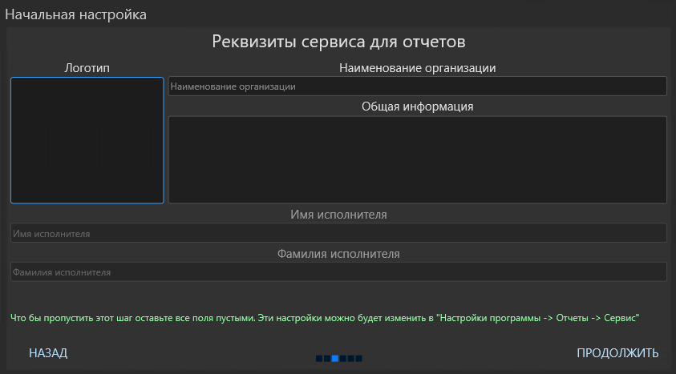This screenshot has width=676, height=374.
Task: Jump to the fifth step indicator square
Action: pyautogui.click(x=351, y=359)
